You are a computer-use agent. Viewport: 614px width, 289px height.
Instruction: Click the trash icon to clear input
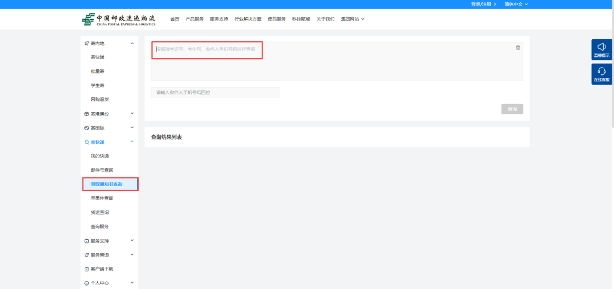point(518,47)
